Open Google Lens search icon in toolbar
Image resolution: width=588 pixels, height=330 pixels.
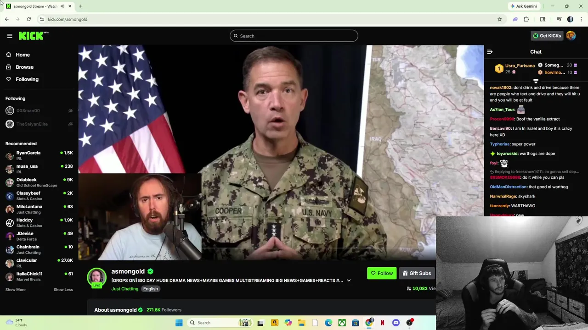tap(543, 19)
